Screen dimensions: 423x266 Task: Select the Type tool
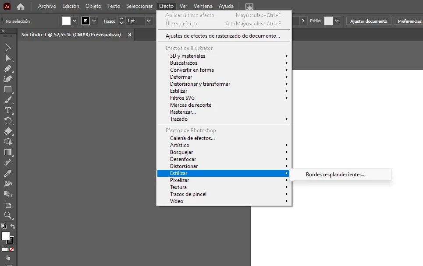tap(8, 110)
